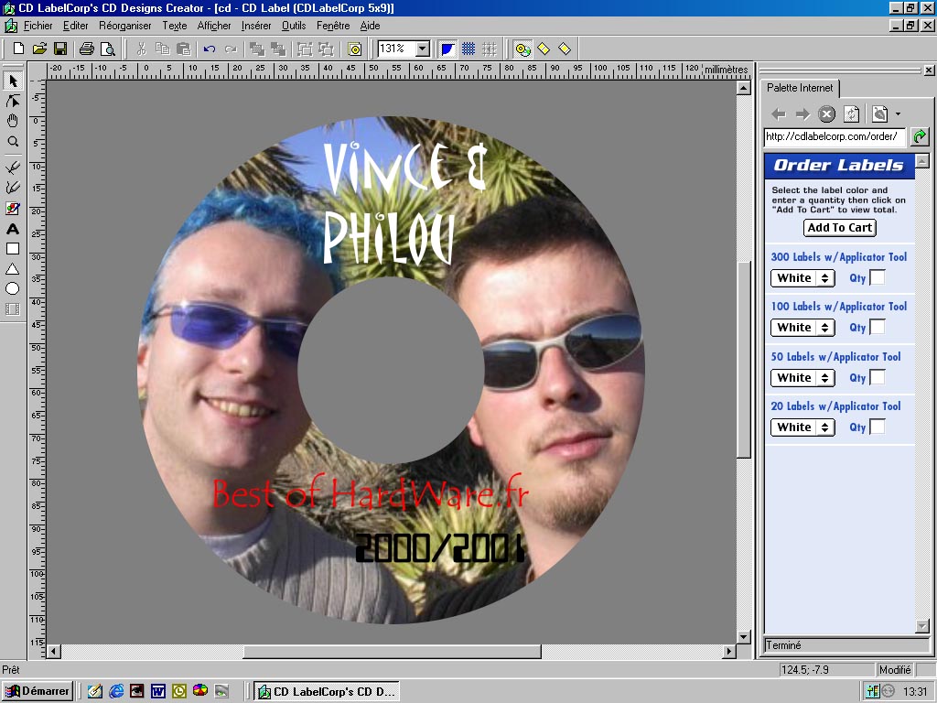
Task: Toggle the blue grid display button
Action: [x=468, y=49]
